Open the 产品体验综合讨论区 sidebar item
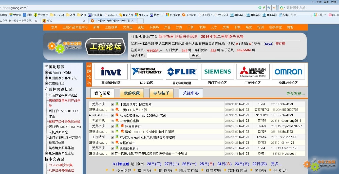Image resolution: width=339 pixels, height=174 pixels. [63, 95]
